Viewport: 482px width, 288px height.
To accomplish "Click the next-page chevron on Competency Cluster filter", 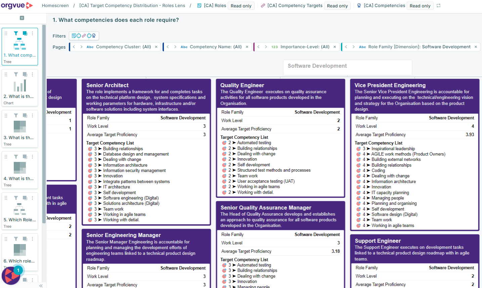I will point(81,47).
